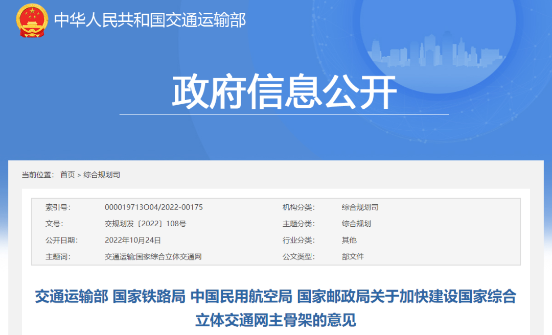Click the article title about 国家综合立体交通网主骨架
The image size is (552, 335).
(275, 308)
